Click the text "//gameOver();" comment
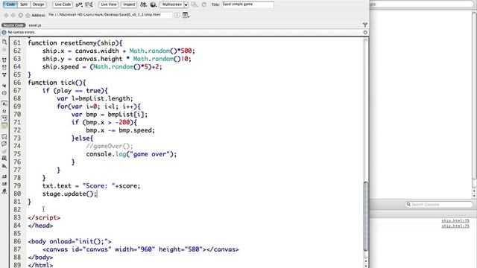Screen dimensions: 477x268 coord(110,146)
